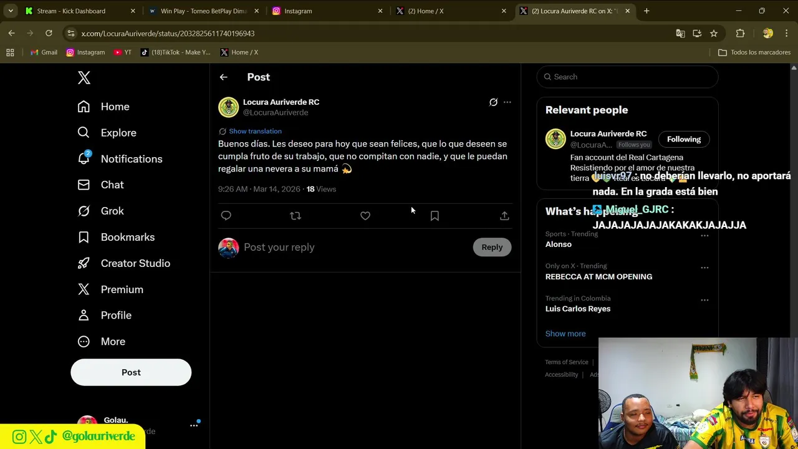Toggle Following for Locura Auriverde RC
This screenshot has height=449, width=798.
pyautogui.click(x=684, y=139)
